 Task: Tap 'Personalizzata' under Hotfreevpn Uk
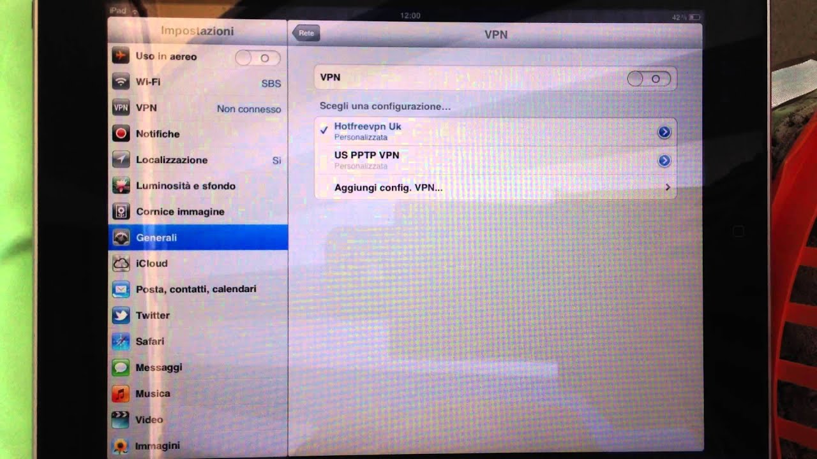click(x=361, y=137)
